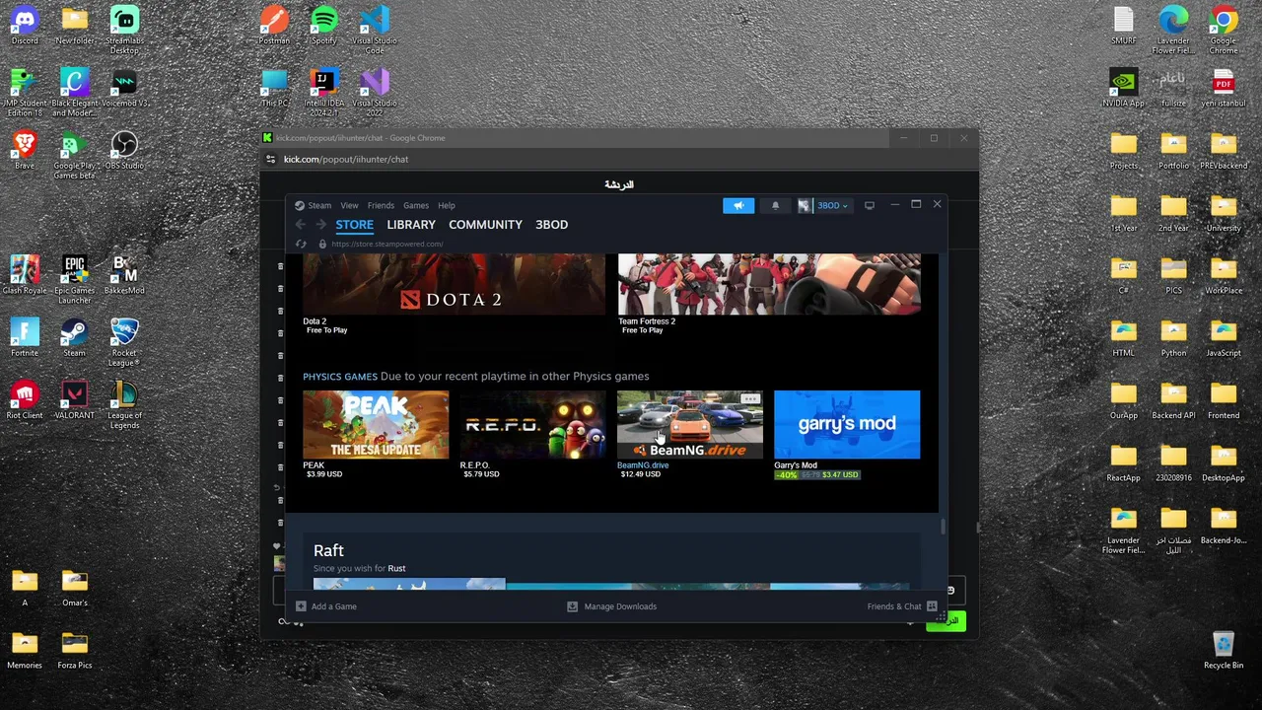Open BakkesMod shortcut
The image size is (1262, 710).
[124, 275]
